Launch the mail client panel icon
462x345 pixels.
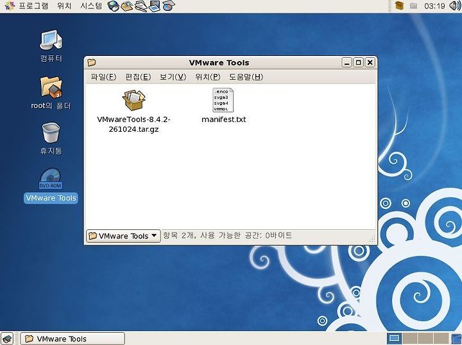(x=126, y=6)
